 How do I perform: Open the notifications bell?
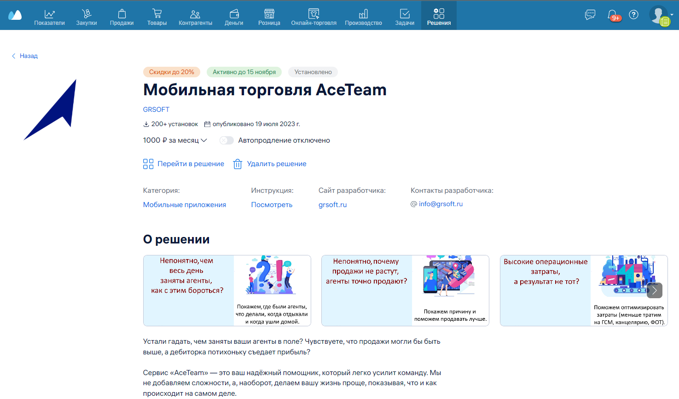612,15
